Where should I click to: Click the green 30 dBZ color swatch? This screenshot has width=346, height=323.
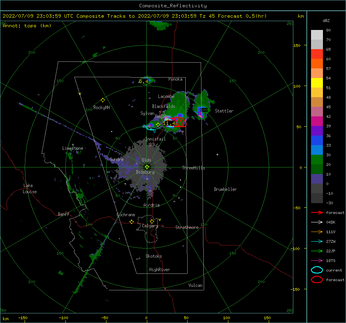point(317,159)
